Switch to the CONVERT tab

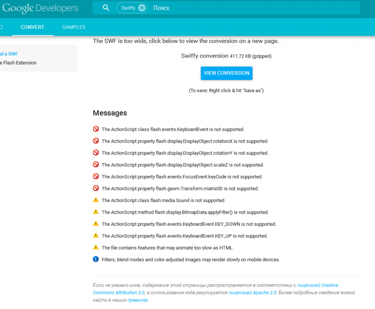[32, 27]
